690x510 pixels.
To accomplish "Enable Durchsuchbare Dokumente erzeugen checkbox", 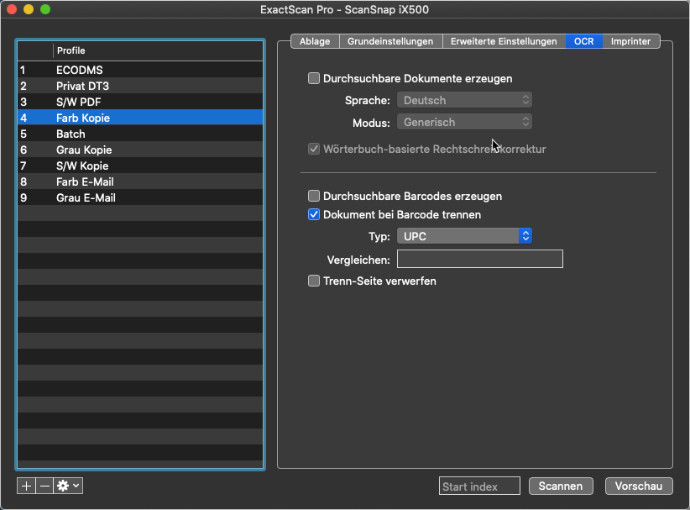I will (x=314, y=79).
